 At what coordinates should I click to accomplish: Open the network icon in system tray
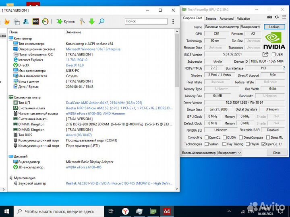(x=243, y=211)
